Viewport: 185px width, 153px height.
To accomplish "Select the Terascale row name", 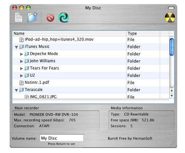I will [x=34, y=90].
